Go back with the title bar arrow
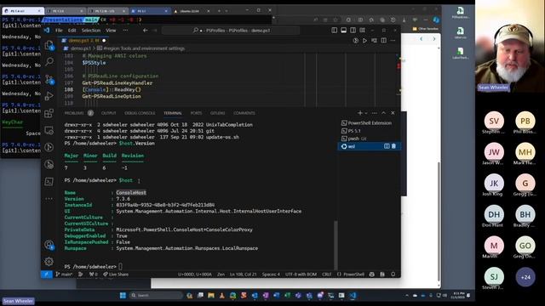Screen dimensions: 545x306 click(146, 31)
